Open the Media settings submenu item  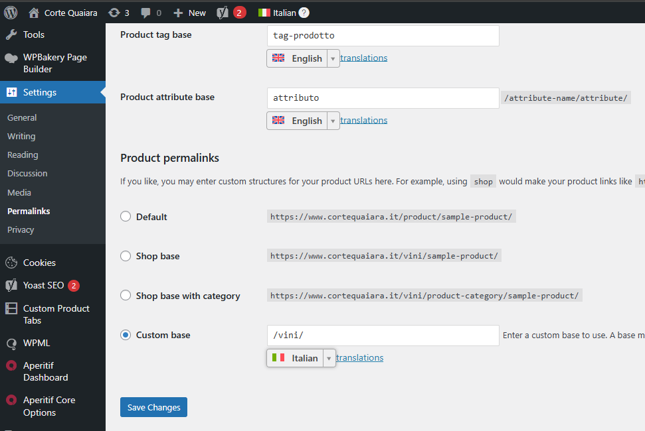(19, 192)
